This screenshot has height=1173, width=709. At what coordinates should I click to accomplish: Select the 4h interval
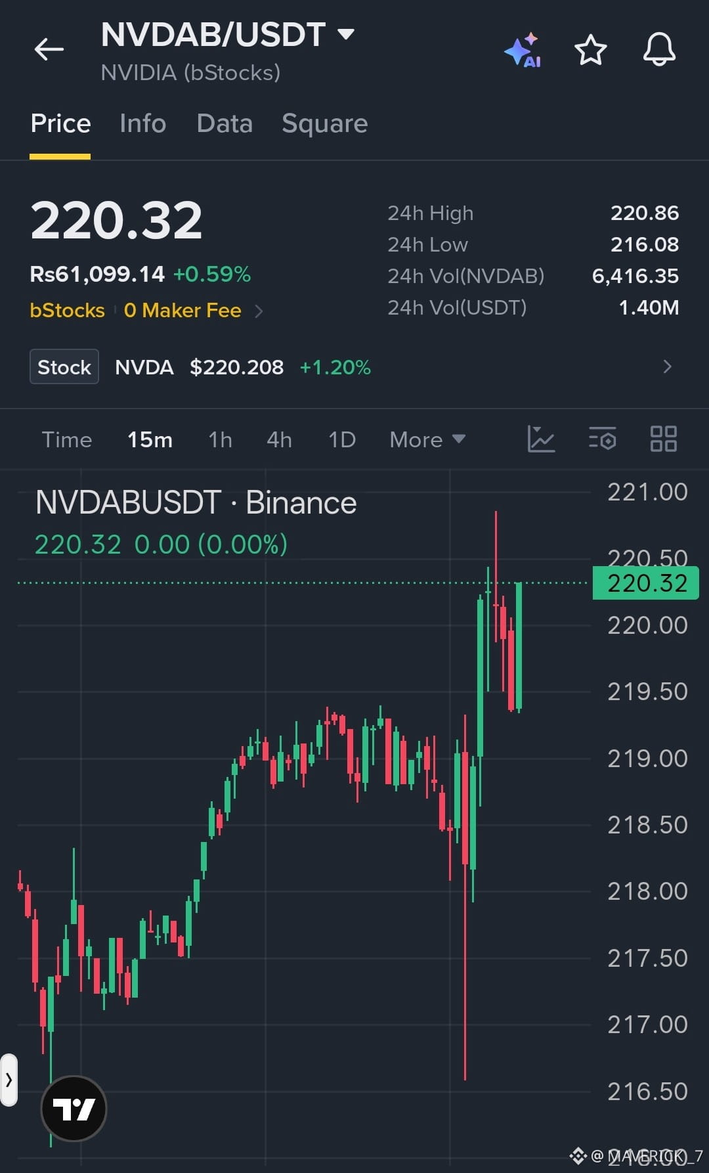279,439
